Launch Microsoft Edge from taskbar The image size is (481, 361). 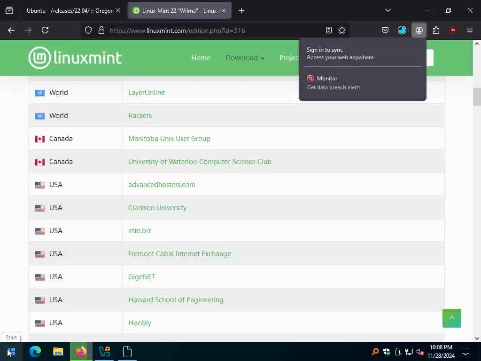click(x=35, y=352)
